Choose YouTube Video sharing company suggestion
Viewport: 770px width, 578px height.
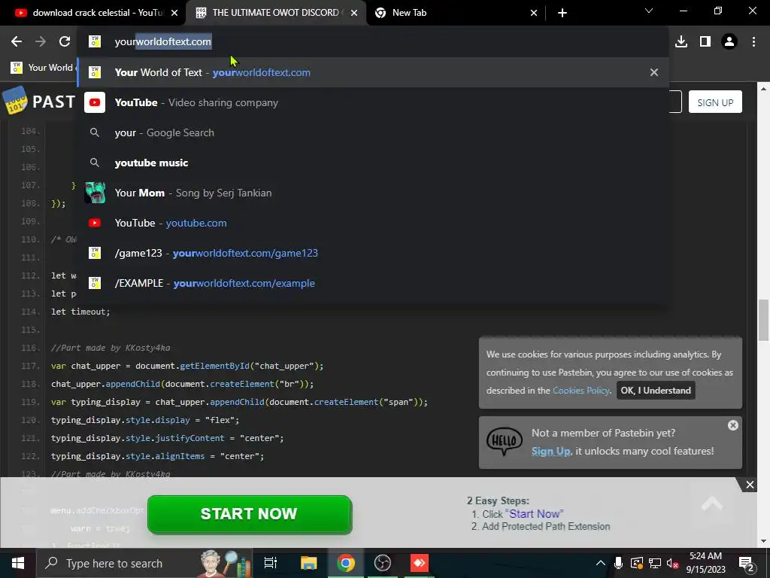click(373, 102)
